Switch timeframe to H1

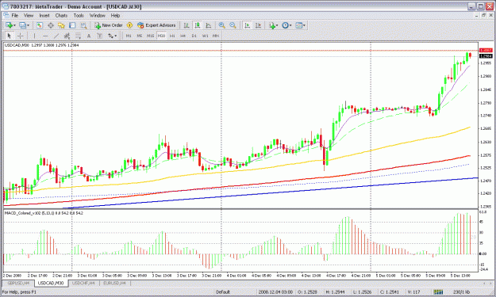click(x=172, y=36)
